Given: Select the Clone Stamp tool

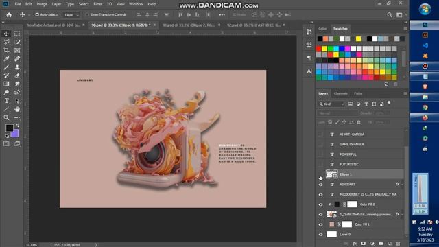Looking at the screenshot, I should click(17, 67).
